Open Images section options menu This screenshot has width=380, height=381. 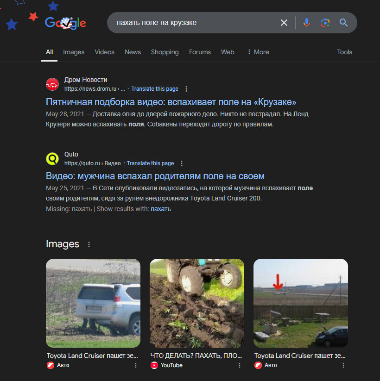pyautogui.click(x=89, y=244)
